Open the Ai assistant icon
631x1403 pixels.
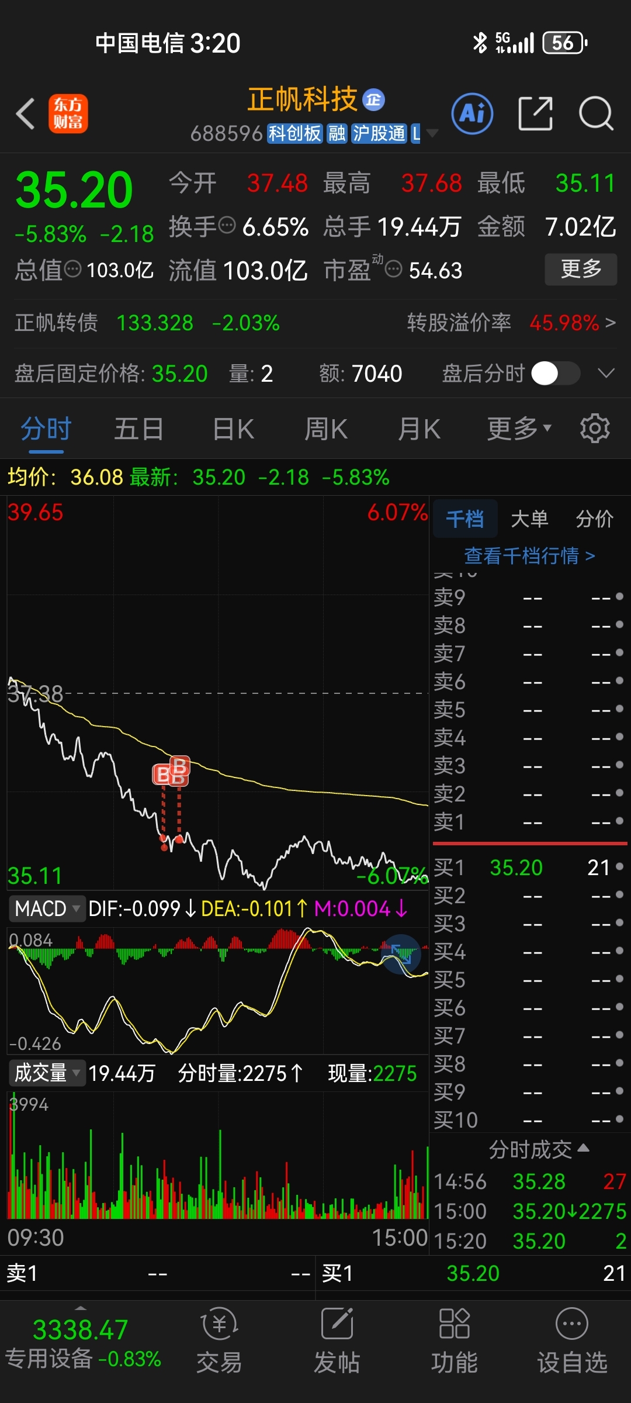click(472, 113)
